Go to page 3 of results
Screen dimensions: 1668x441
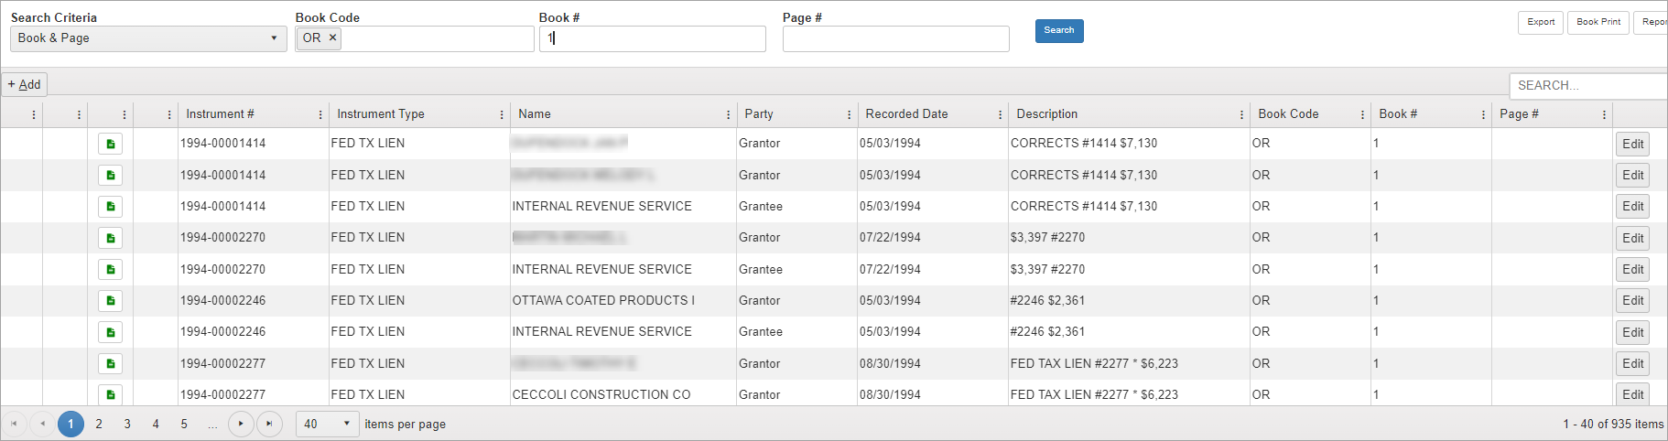[x=127, y=424]
